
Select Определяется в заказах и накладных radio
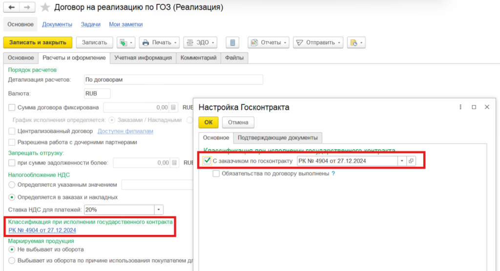(12, 197)
